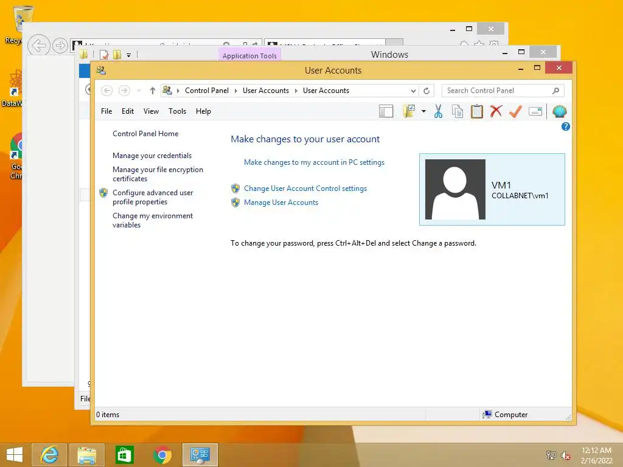Click Control Panel taskbar button
This screenshot has height=467, width=623.
(200, 455)
